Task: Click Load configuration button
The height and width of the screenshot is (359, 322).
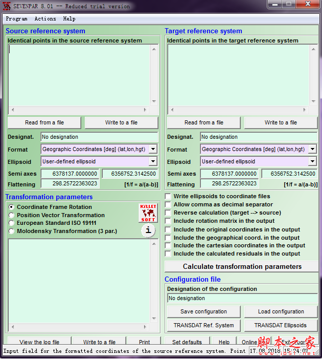Action: click(281, 311)
